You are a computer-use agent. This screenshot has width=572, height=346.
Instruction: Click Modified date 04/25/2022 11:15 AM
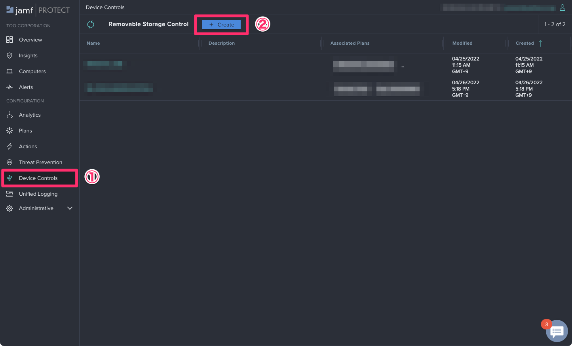coord(466,65)
